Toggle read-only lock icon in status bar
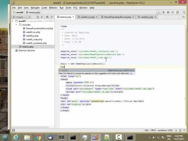 pyautogui.click(x=176, y=130)
